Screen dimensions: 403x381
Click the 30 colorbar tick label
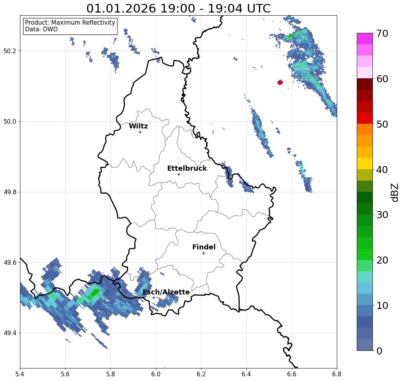coord(382,215)
